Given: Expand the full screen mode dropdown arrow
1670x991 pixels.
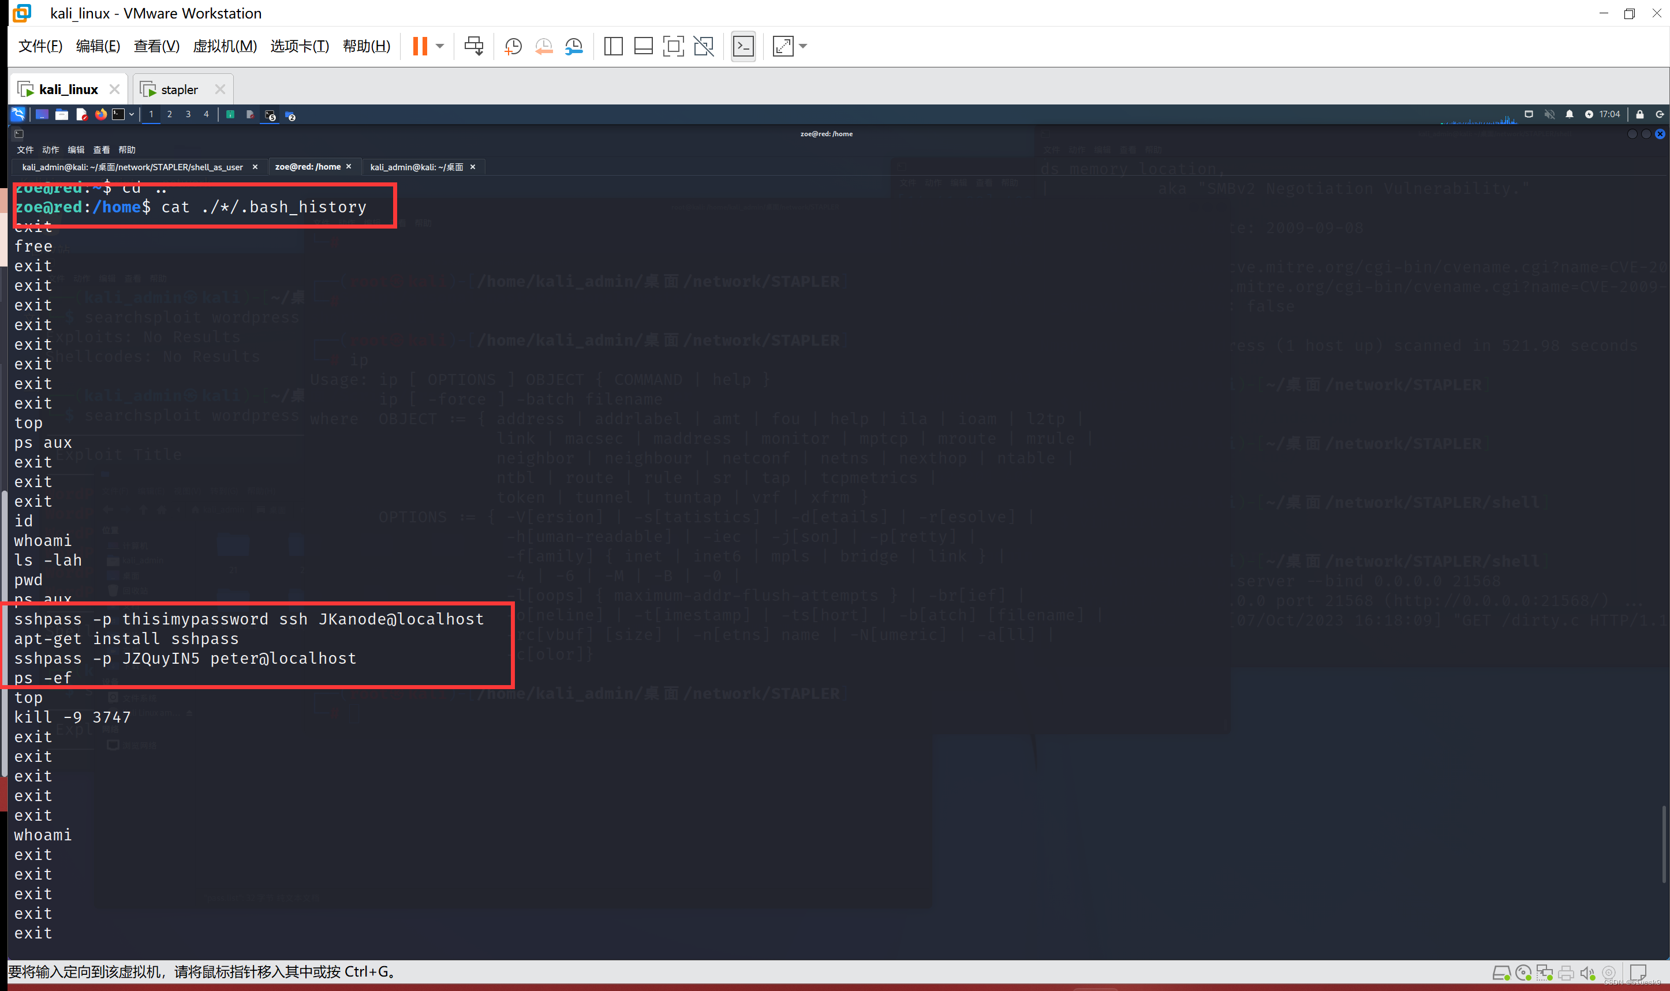Looking at the screenshot, I should click(x=804, y=46).
